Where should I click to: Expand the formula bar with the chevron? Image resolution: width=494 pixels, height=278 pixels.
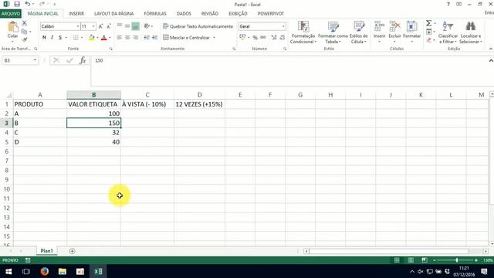[x=491, y=60]
